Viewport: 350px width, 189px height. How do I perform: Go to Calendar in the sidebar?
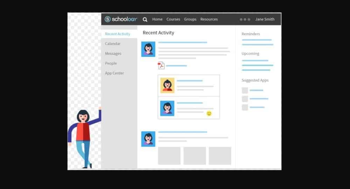(113, 44)
